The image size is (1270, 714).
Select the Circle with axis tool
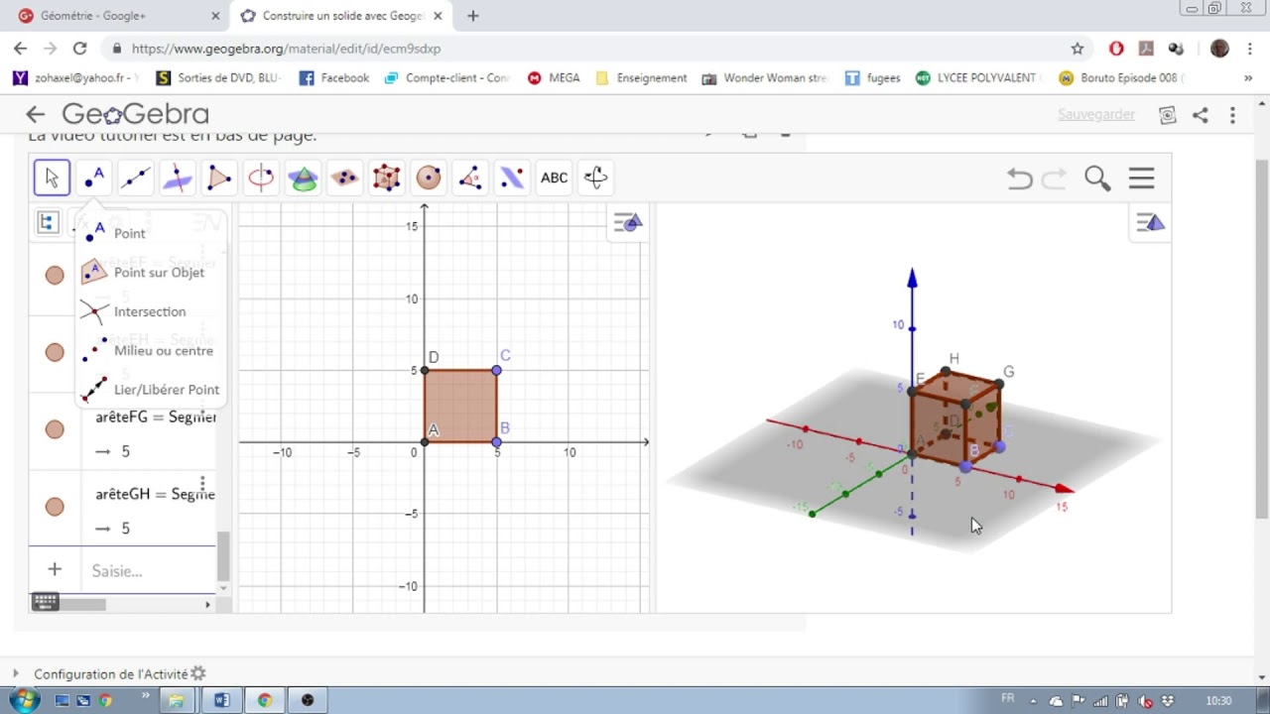coord(261,178)
